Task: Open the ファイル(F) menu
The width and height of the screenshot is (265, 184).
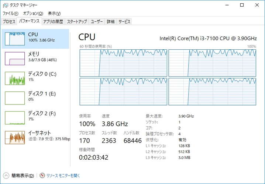Action: [x=10, y=13]
